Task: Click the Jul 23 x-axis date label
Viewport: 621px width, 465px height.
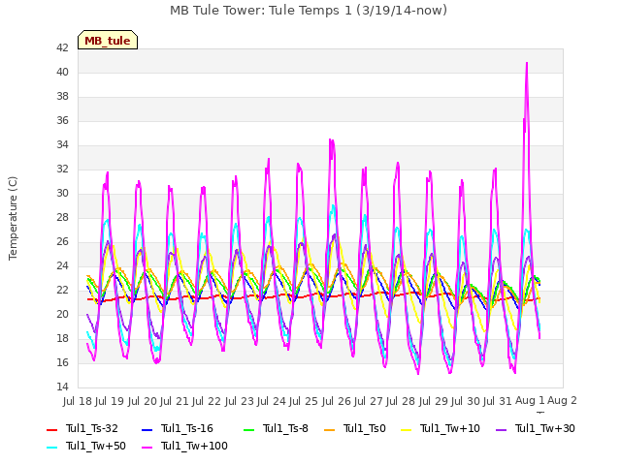Action: pos(239,401)
